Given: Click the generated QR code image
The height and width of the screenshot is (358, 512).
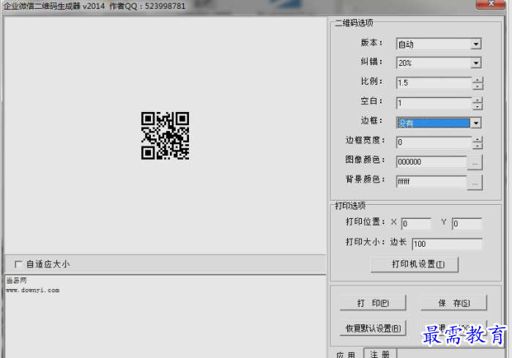Looking at the screenshot, I should [x=165, y=135].
